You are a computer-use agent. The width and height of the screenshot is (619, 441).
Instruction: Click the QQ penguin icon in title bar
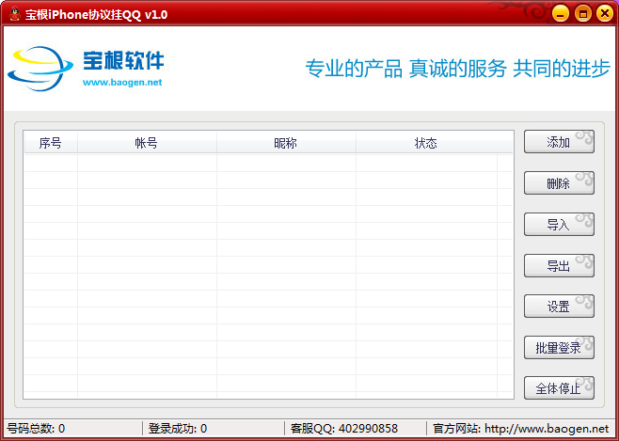[x=15, y=14]
